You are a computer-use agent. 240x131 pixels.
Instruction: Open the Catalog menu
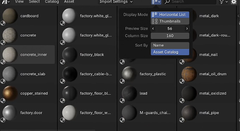[52, 2]
